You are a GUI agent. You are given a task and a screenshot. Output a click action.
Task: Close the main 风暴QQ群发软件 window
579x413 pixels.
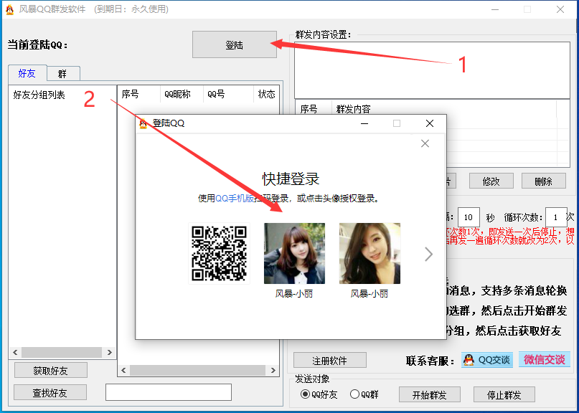tap(560, 9)
